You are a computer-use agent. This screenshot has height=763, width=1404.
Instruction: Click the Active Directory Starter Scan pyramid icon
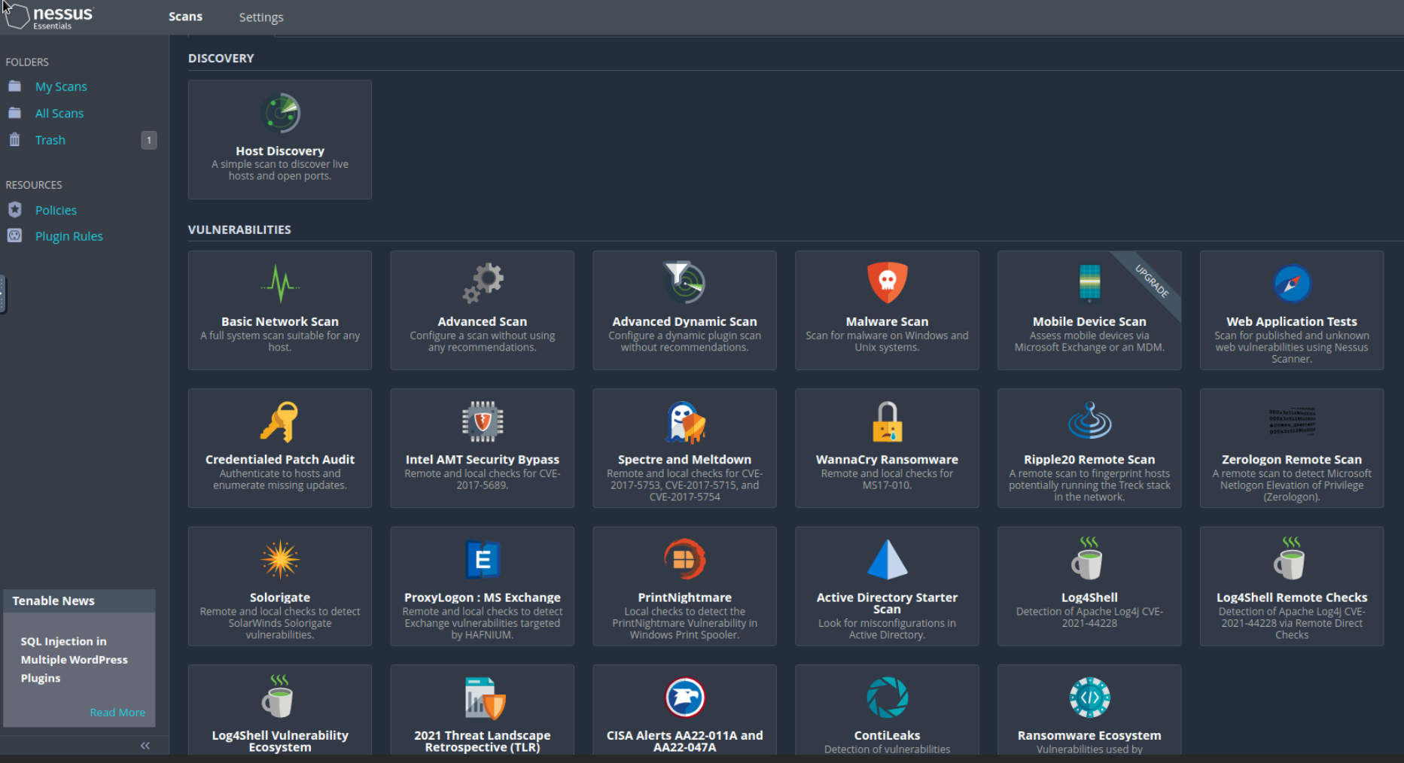[x=887, y=559]
